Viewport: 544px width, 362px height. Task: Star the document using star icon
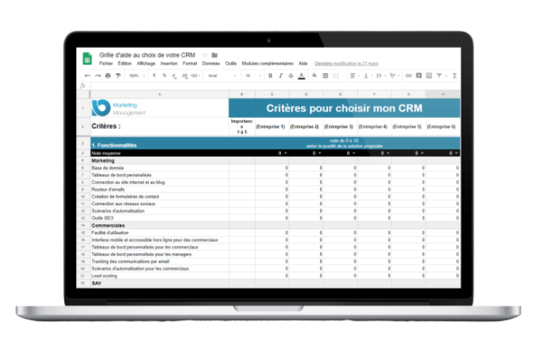tap(204, 54)
